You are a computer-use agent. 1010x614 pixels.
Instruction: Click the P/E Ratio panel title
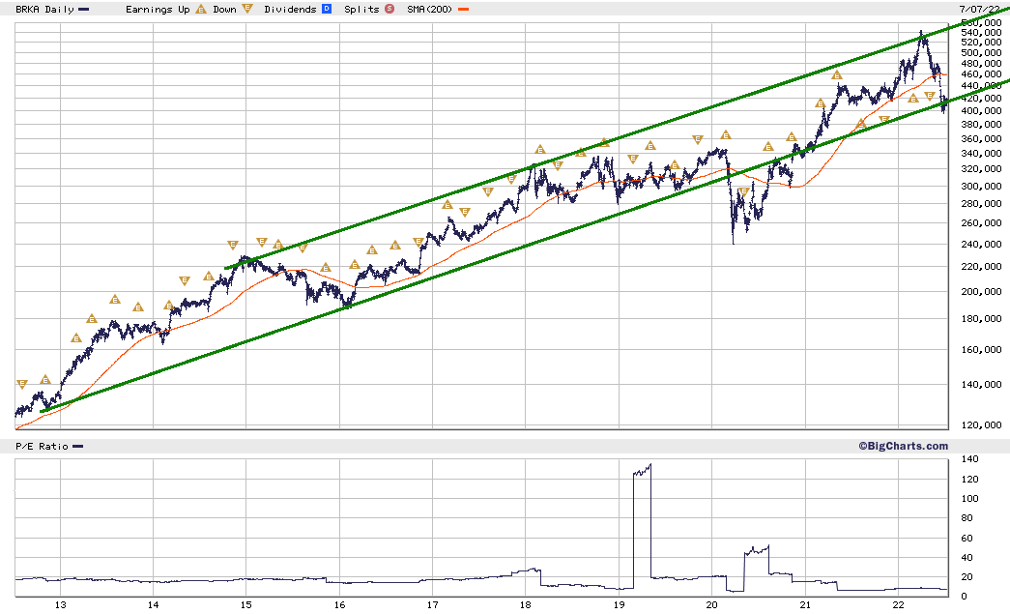coord(42,447)
